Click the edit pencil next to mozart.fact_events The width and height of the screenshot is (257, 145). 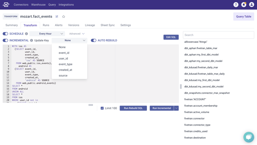coord(57,16)
